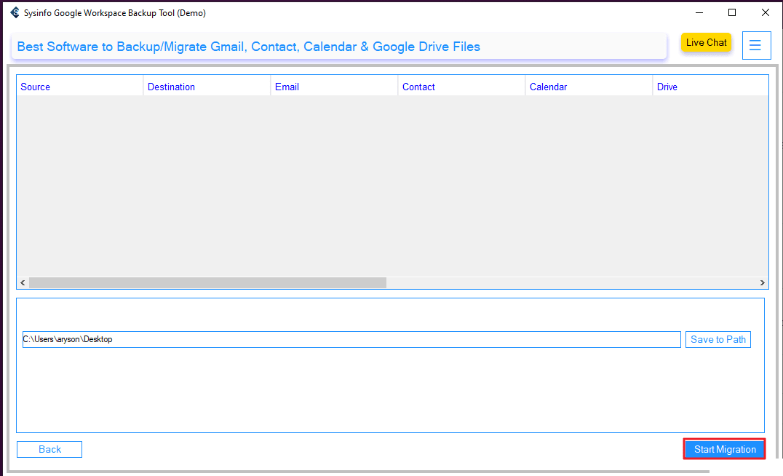This screenshot has width=783, height=476.
Task: Go Back to the previous step
Action: point(49,449)
